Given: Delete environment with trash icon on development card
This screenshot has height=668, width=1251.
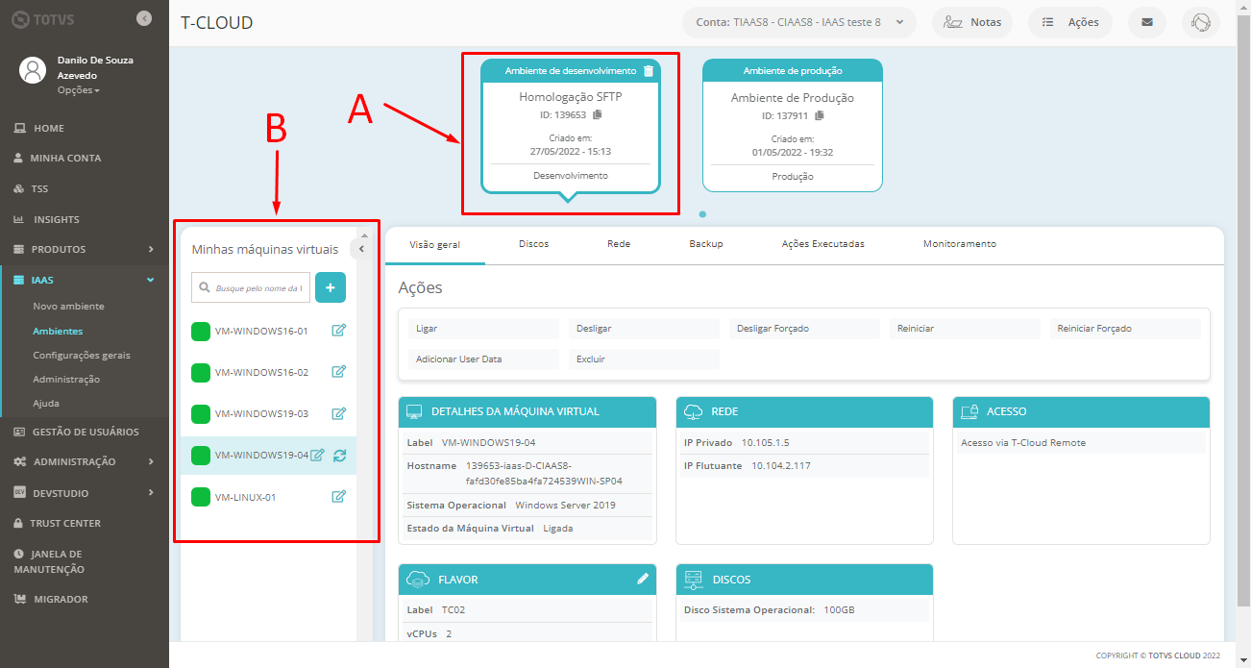Looking at the screenshot, I should [648, 70].
